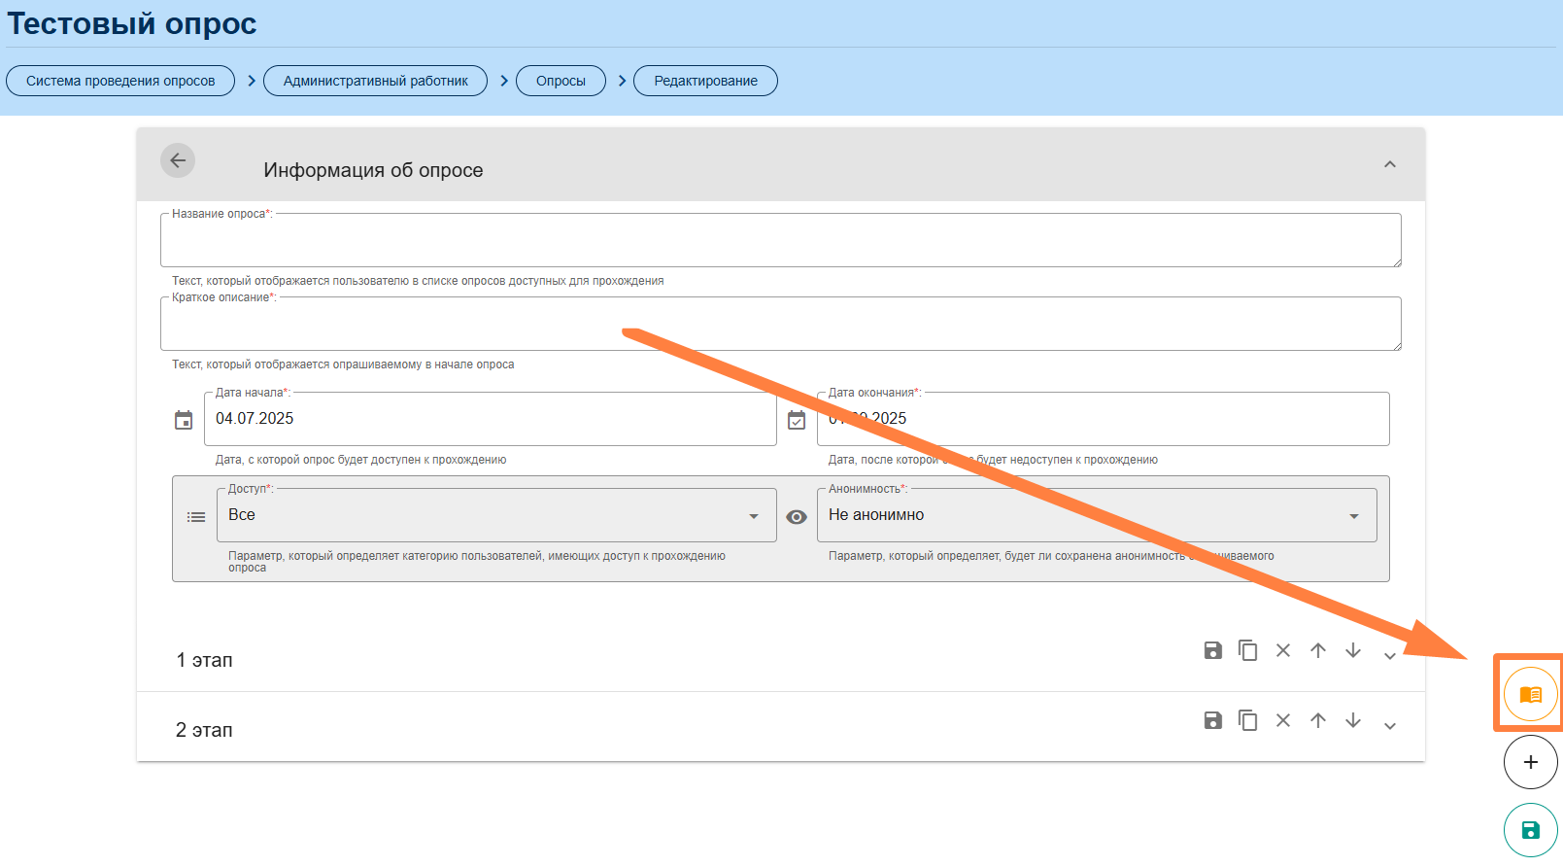Move stage 2 up with the arrow icon

tap(1317, 720)
